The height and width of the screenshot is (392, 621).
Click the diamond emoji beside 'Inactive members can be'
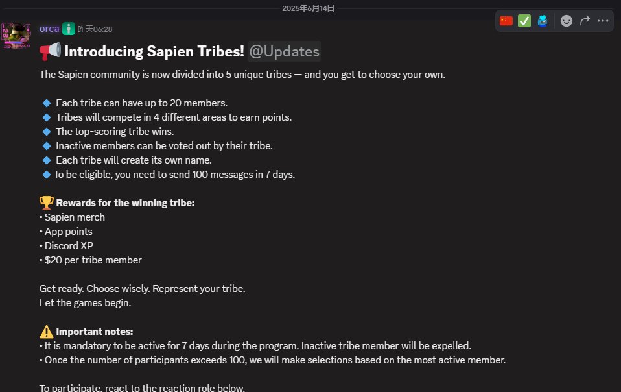click(x=46, y=146)
